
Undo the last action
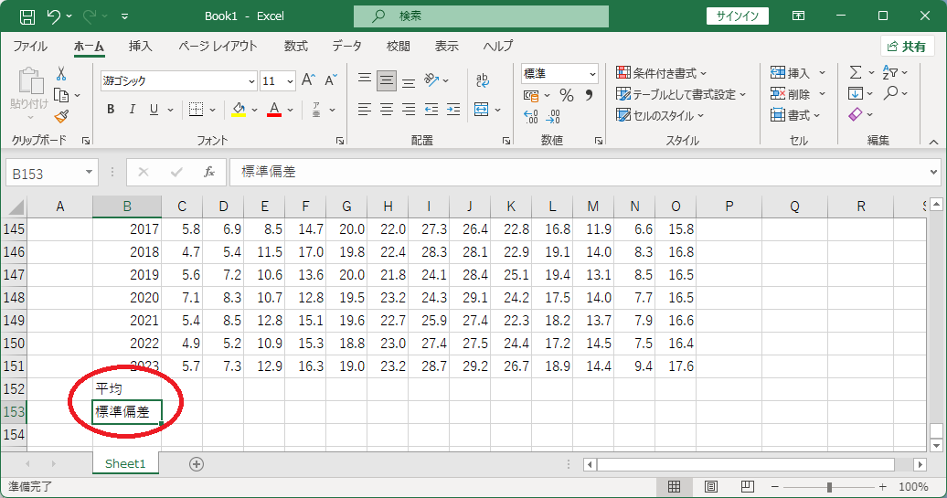coord(54,16)
